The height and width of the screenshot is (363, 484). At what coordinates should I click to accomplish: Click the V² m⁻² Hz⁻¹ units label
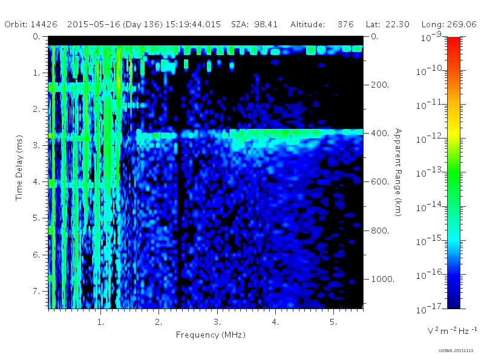[x=451, y=331]
